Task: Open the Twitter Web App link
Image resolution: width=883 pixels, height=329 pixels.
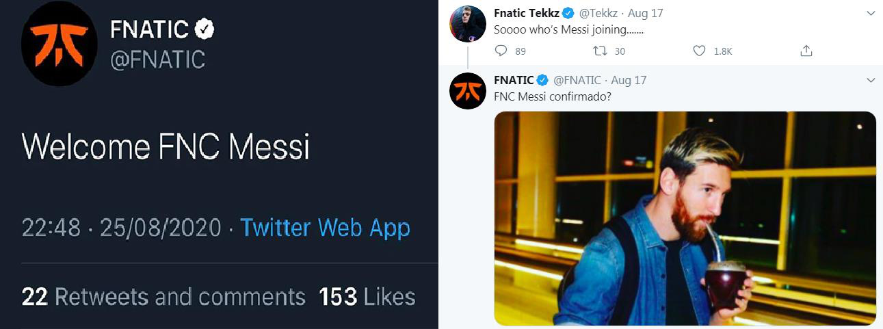Action: coord(325,227)
